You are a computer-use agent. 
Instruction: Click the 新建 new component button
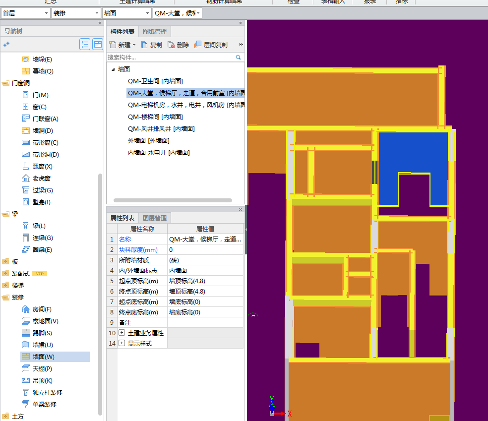tap(120, 45)
